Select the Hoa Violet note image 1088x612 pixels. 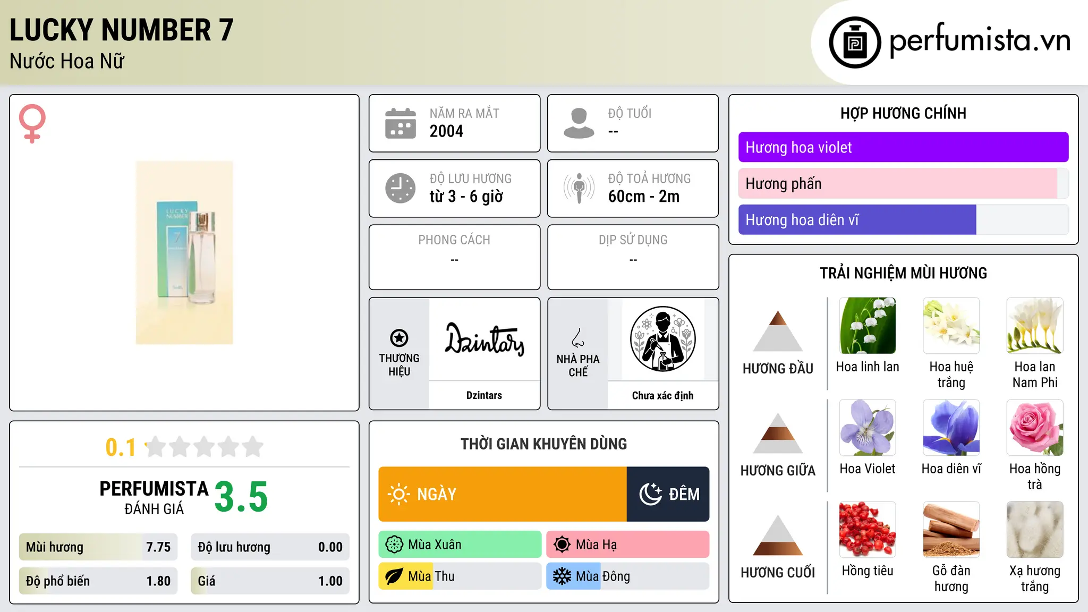tap(868, 428)
